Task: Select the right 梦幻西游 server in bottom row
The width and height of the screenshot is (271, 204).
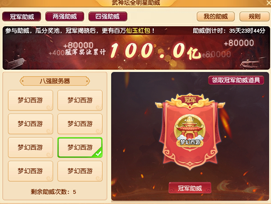Action: coord(80,171)
